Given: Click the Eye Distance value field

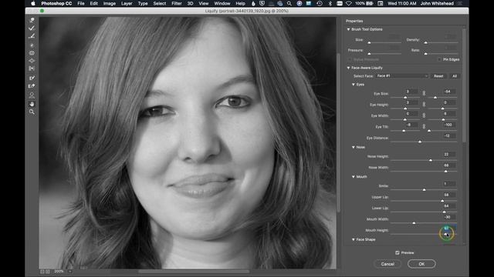Looking at the screenshot, I should (x=449, y=135).
